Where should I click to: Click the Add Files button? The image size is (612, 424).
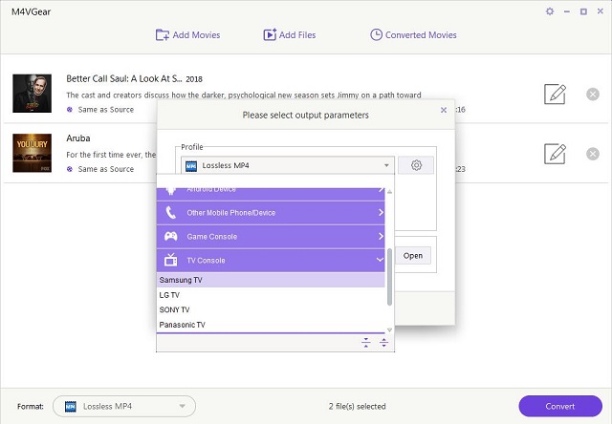pyautogui.click(x=289, y=35)
